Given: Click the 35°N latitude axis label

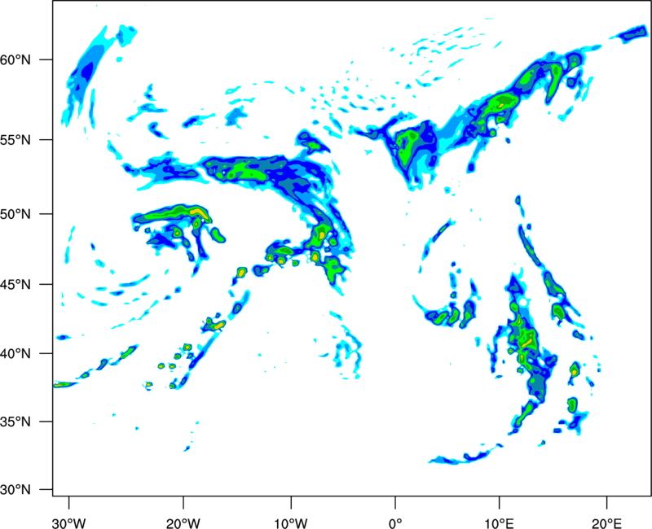Looking at the screenshot, I should (15, 422).
